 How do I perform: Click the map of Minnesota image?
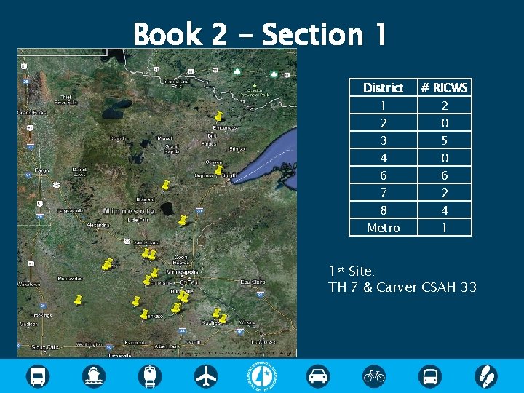[x=157, y=203]
